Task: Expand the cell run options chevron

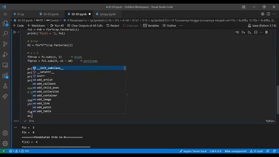Action: pos(18,32)
